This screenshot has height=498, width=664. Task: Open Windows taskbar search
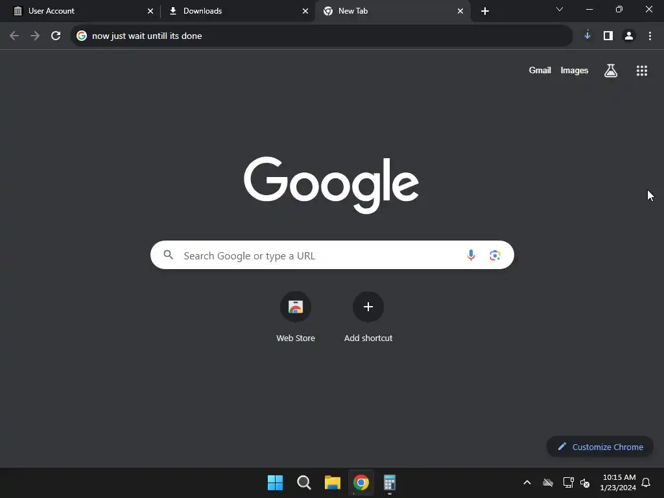(304, 482)
